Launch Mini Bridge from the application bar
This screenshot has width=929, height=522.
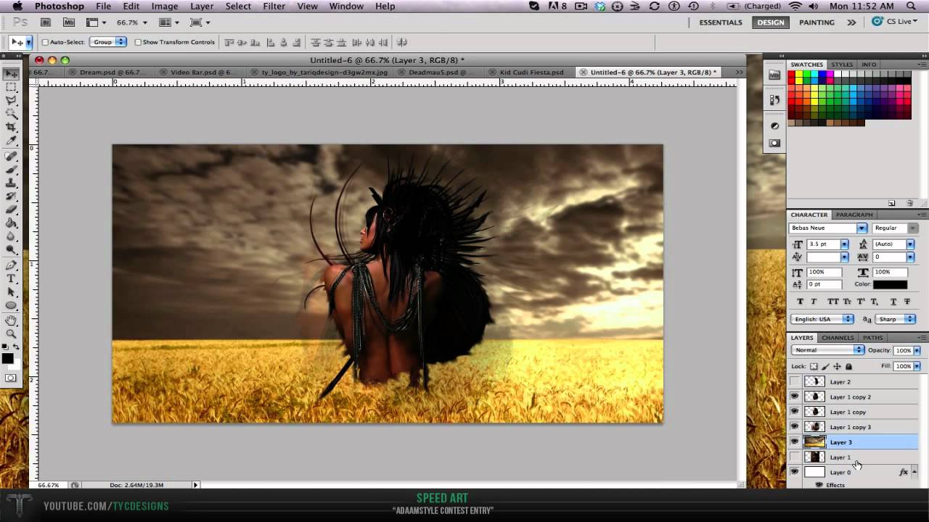click(x=69, y=22)
